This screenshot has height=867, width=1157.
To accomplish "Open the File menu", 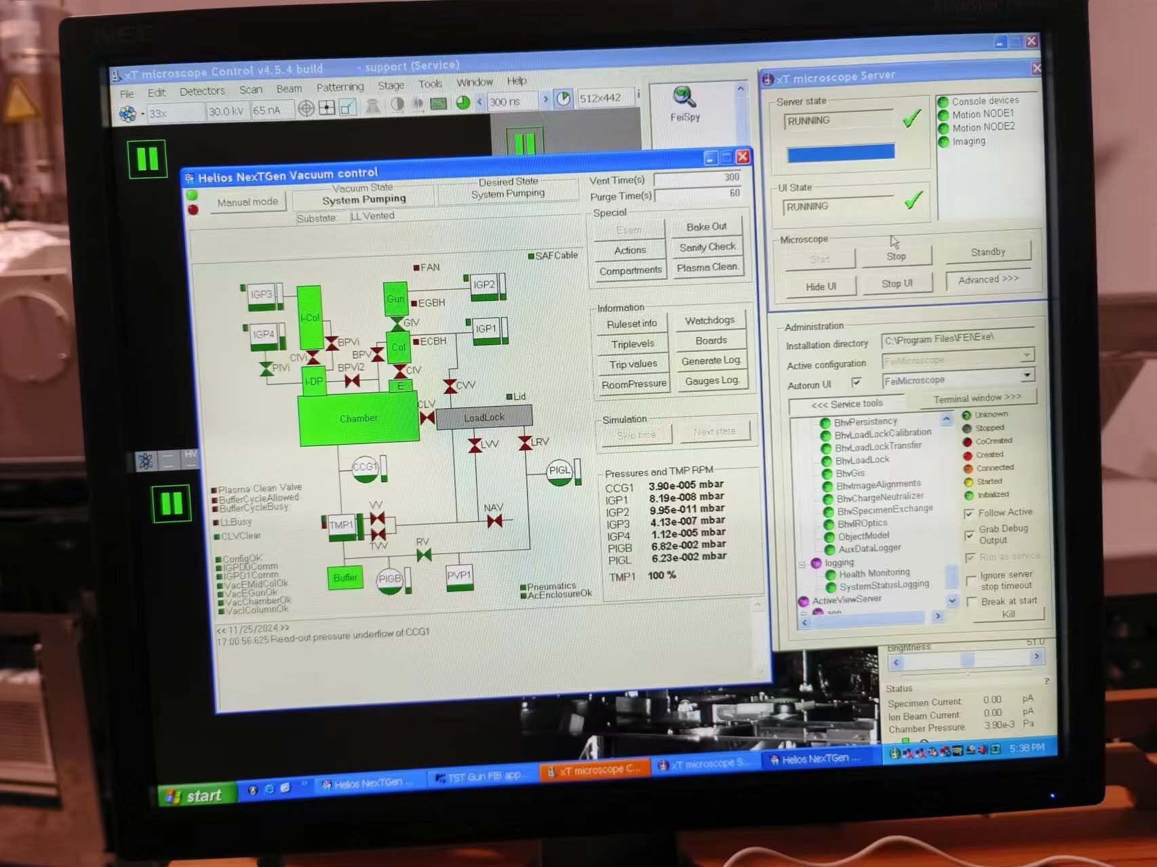I will click(127, 94).
